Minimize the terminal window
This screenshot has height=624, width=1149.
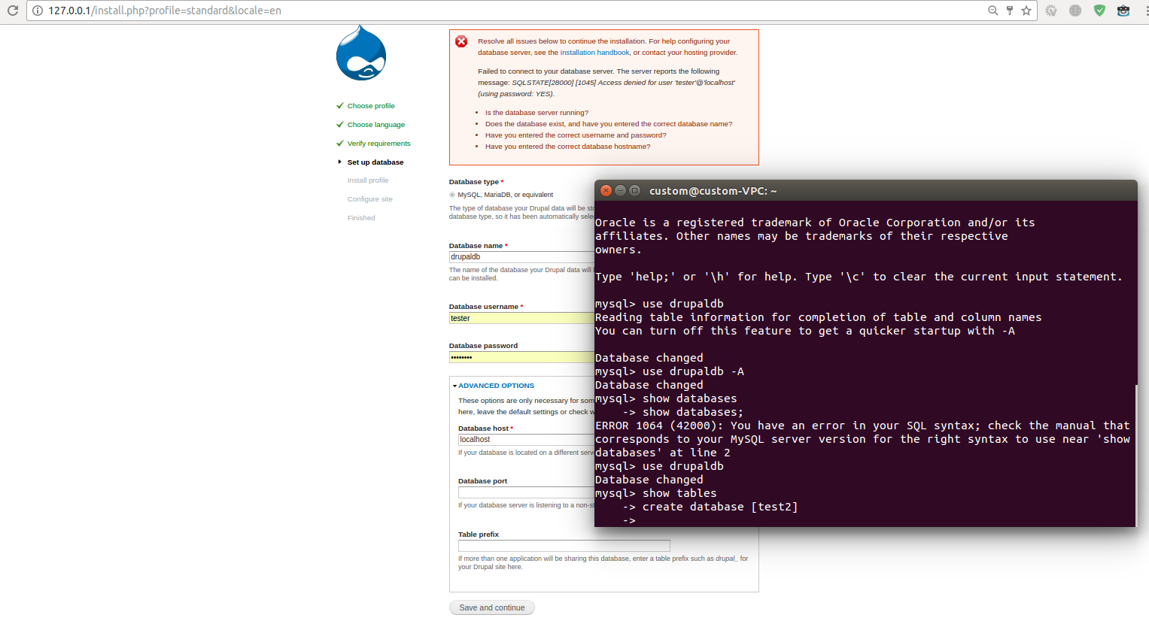[x=620, y=190]
